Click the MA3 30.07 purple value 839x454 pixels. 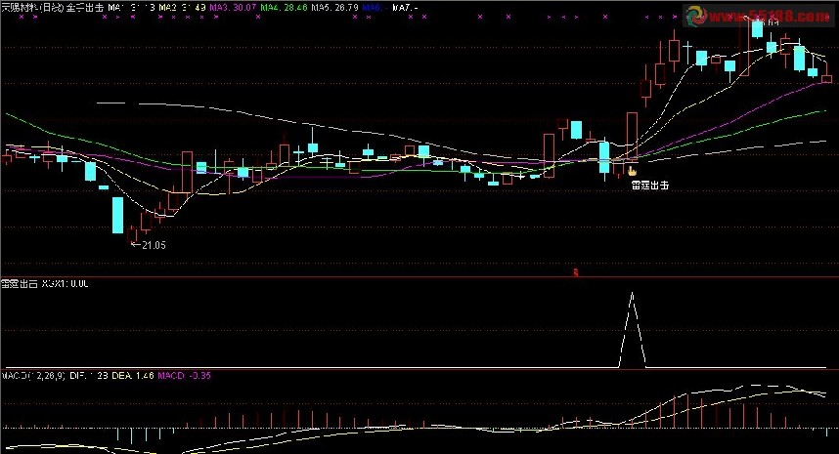click(x=233, y=8)
